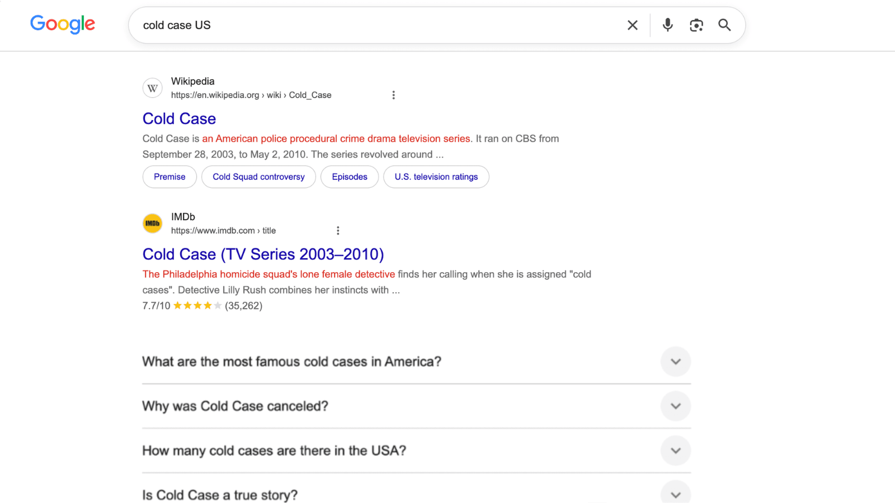Viewport: 895px width, 503px height.
Task: Click the Wikipedia favicon
Action: 153,88
